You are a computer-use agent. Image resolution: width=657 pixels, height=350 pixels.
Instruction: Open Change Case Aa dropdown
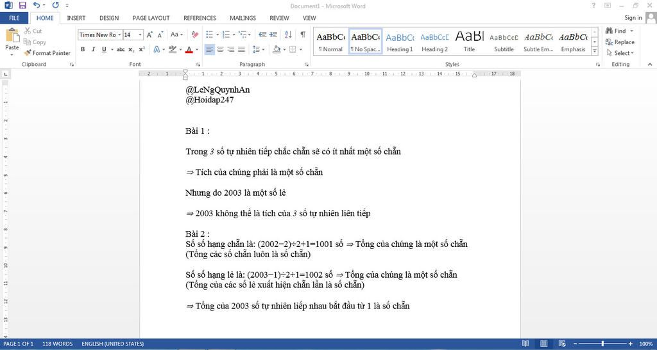(177, 35)
